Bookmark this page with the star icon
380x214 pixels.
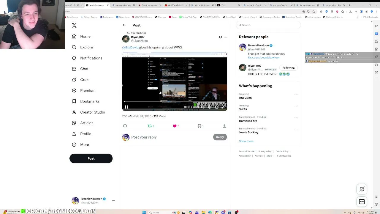click(314, 12)
